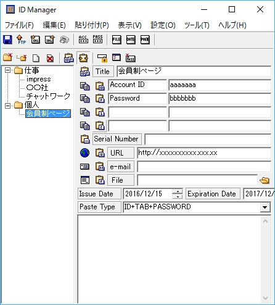
Task: Open the 編集(E) menu
Action: pos(54,25)
